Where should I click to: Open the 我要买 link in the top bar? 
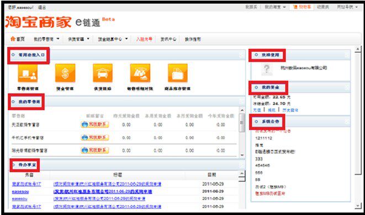[x=251, y=7]
